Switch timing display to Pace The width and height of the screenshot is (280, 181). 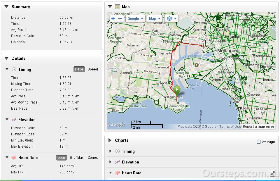click(x=79, y=69)
